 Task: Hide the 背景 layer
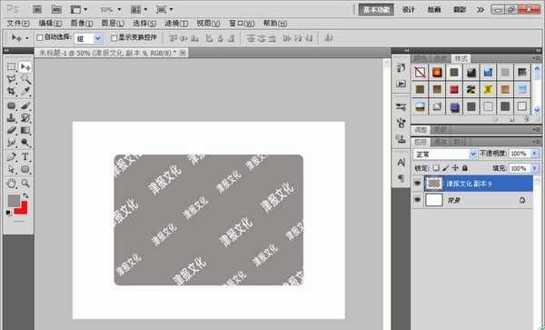418,200
